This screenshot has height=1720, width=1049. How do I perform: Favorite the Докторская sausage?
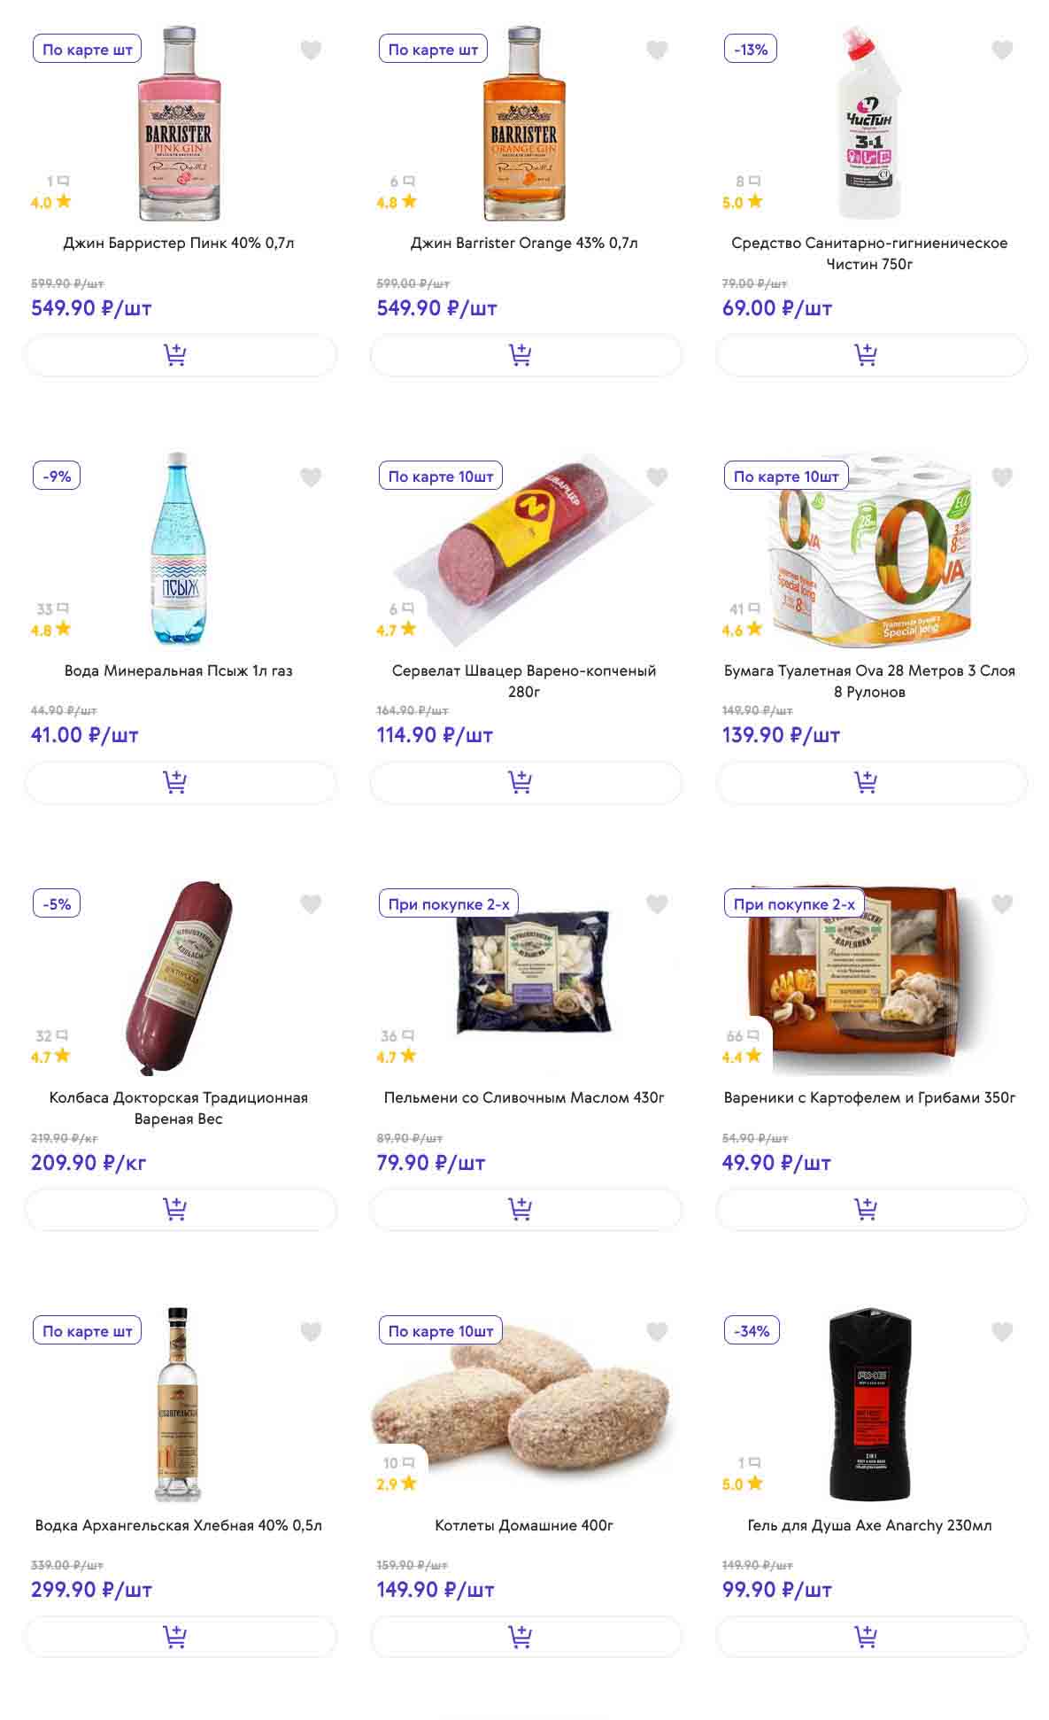click(311, 904)
